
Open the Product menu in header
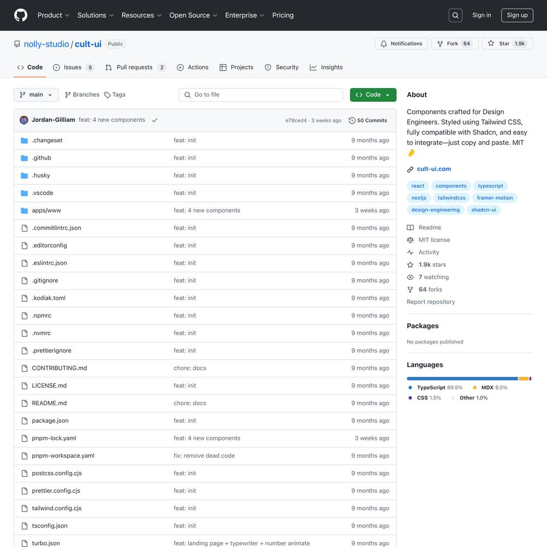point(53,15)
